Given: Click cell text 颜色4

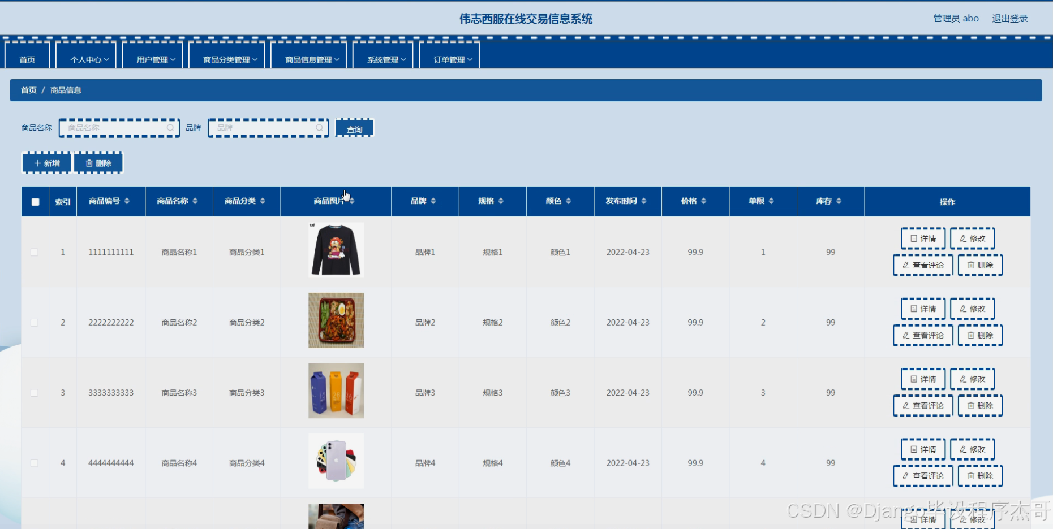Looking at the screenshot, I should pyautogui.click(x=560, y=463).
